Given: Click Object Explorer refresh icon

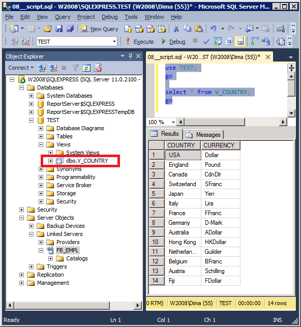Looking at the screenshot, I should pyautogui.click(x=86, y=68).
